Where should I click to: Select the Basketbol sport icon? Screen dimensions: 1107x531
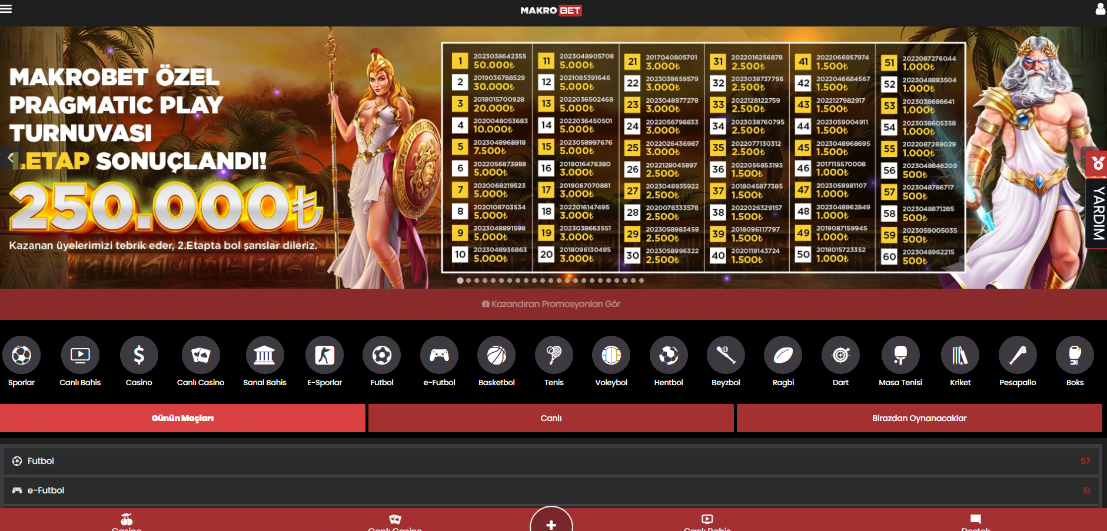point(496,355)
